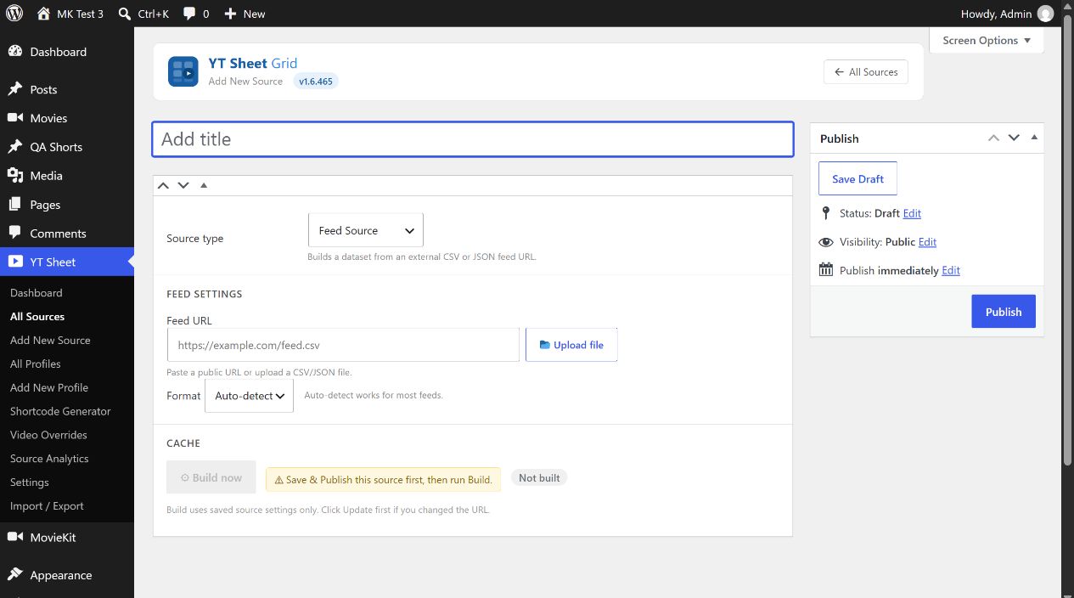Screen dimensions: 1074x598
Task: Edit the Publish immediately link
Action: click(951, 270)
